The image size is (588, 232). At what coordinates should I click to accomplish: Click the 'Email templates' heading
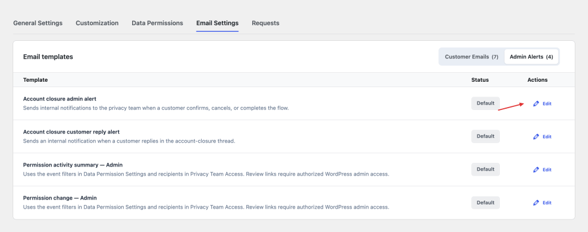(x=48, y=56)
